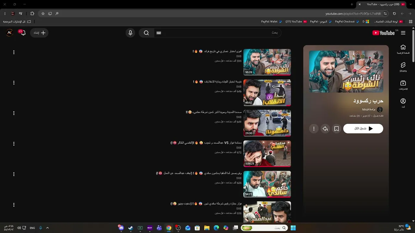Open Shorts from the sidebar
The width and height of the screenshot is (415, 233).
(403, 67)
